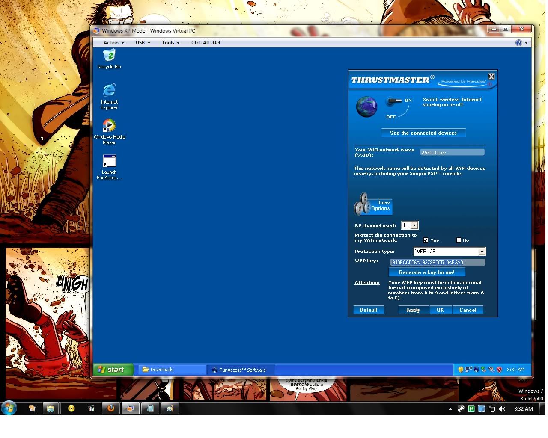Click the SSID field showing Web of Lies
This screenshot has width=548, height=438.
point(452,152)
